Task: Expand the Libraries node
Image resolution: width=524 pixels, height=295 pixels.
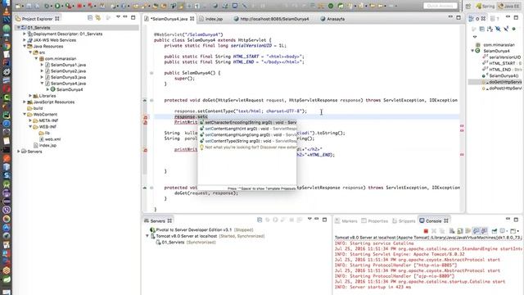Action: coord(30,96)
